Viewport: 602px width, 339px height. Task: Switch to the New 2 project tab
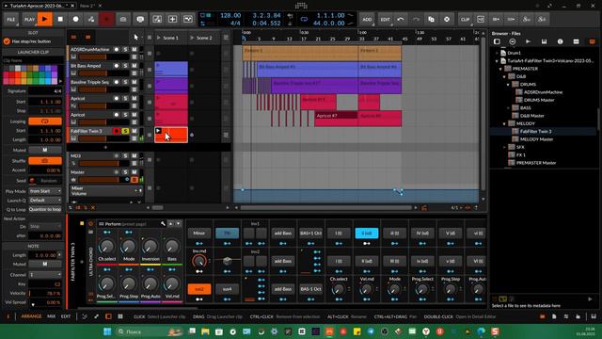(x=87, y=6)
